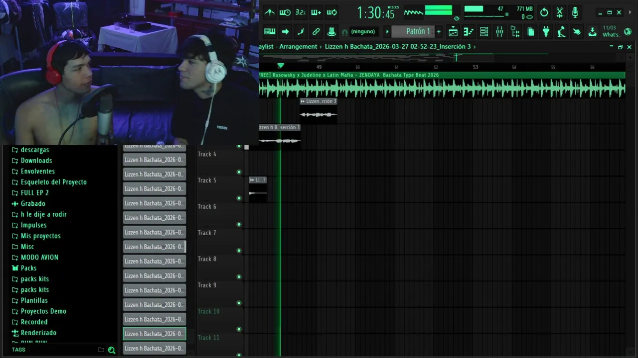
Task: Expand the Packs folder
Action: [24, 268]
